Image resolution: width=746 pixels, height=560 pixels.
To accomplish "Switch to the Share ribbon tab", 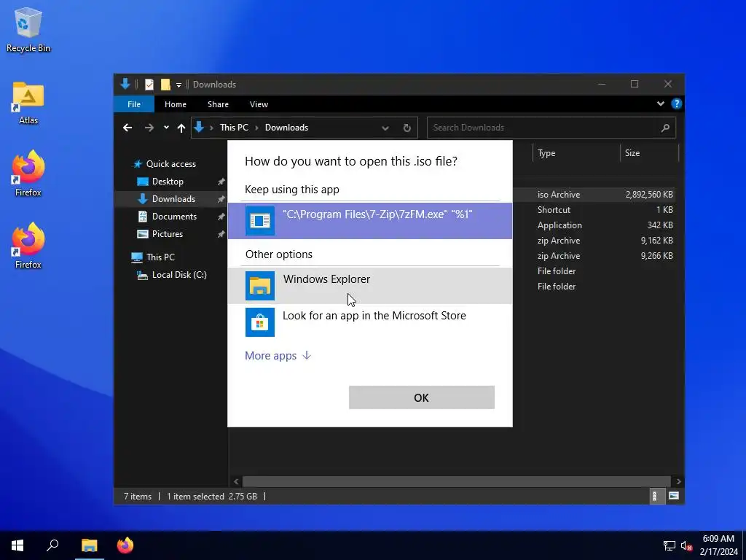I will tap(218, 104).
